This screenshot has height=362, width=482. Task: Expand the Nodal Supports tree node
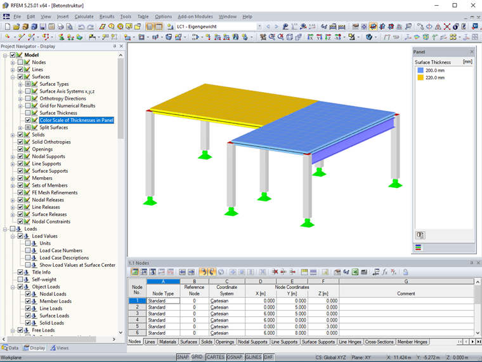tap(13, 157)
